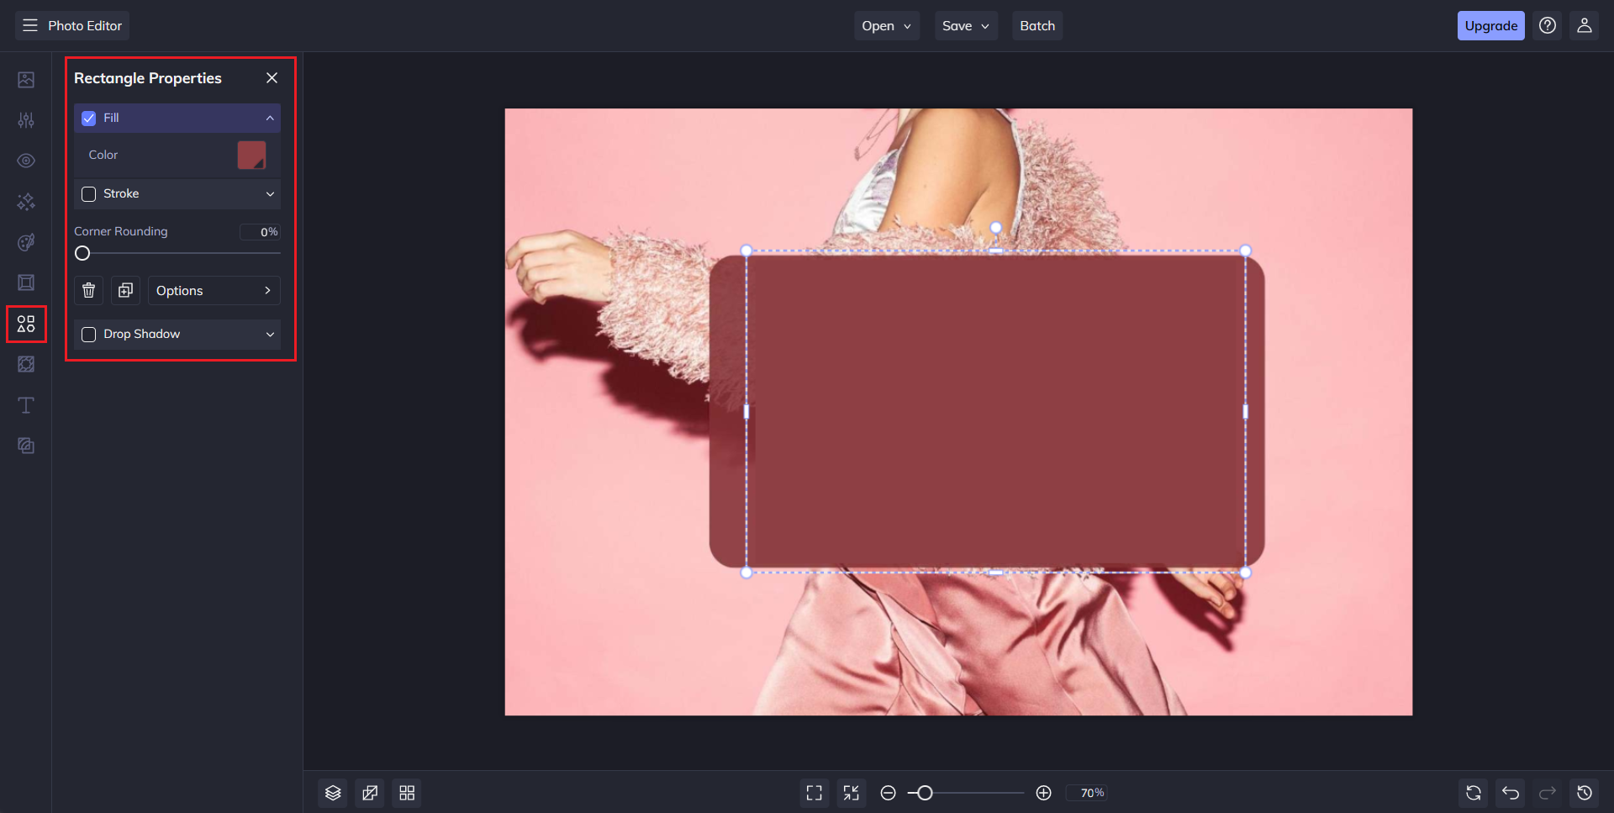Expand the Save dropdown
Image resolution: width=1614 pixels, height=813 pixels.
click(x=965, y=25)
